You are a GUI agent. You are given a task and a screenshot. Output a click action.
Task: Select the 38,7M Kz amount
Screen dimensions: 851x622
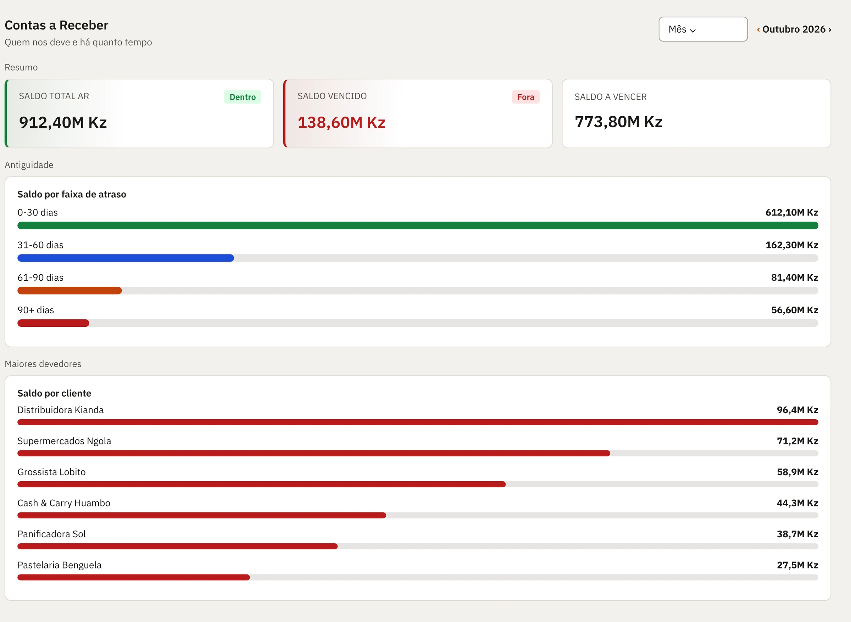point(797,534)
